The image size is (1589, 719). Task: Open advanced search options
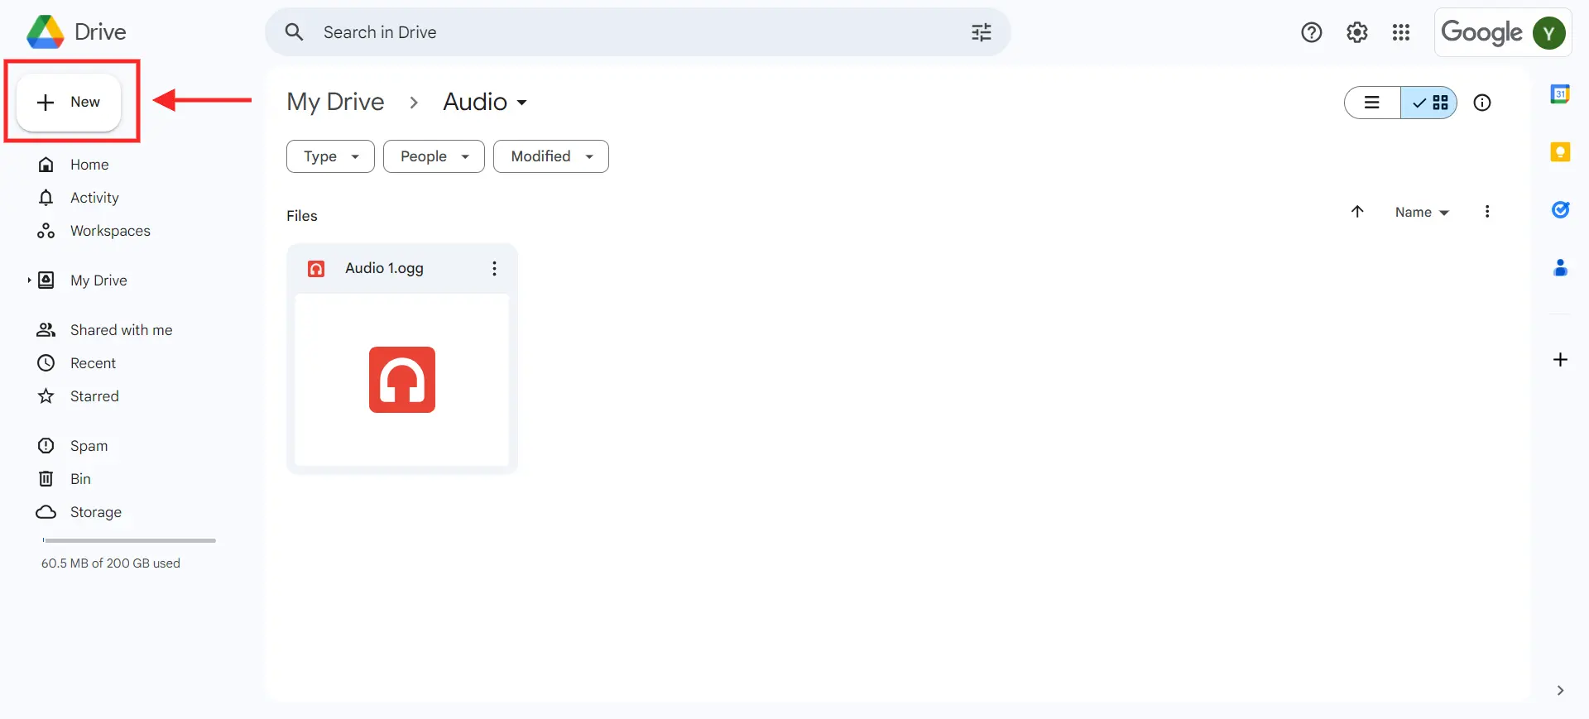pyautogui.click(x=981, y=32)
